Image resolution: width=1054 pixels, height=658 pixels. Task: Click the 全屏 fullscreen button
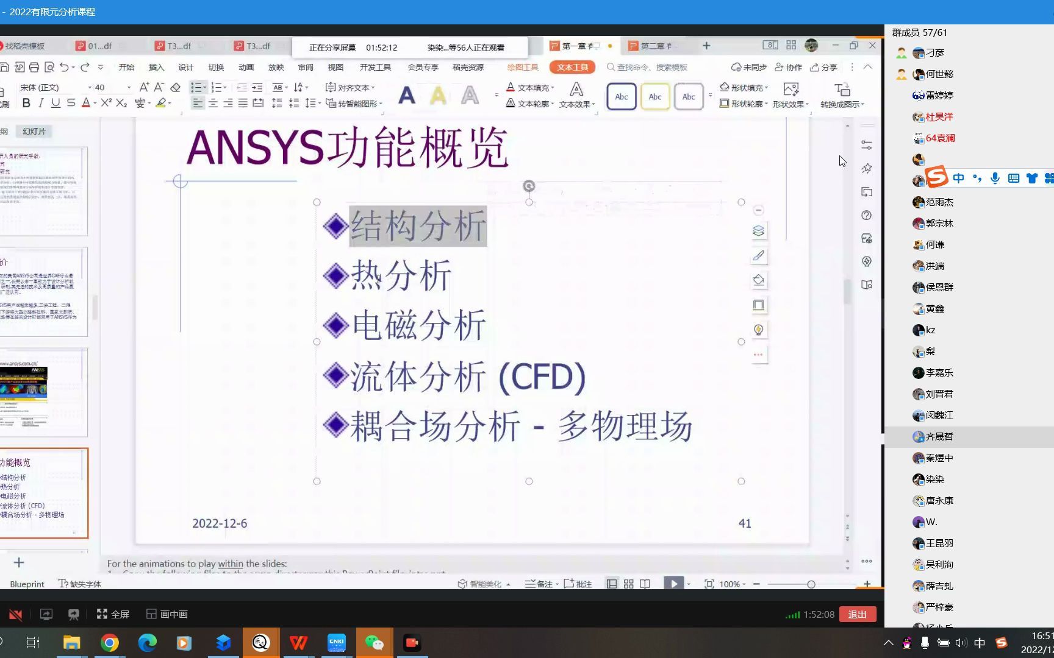(113, 614)
